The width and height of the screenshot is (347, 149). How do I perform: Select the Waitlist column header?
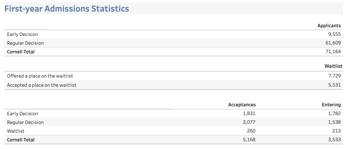point(334,66)
